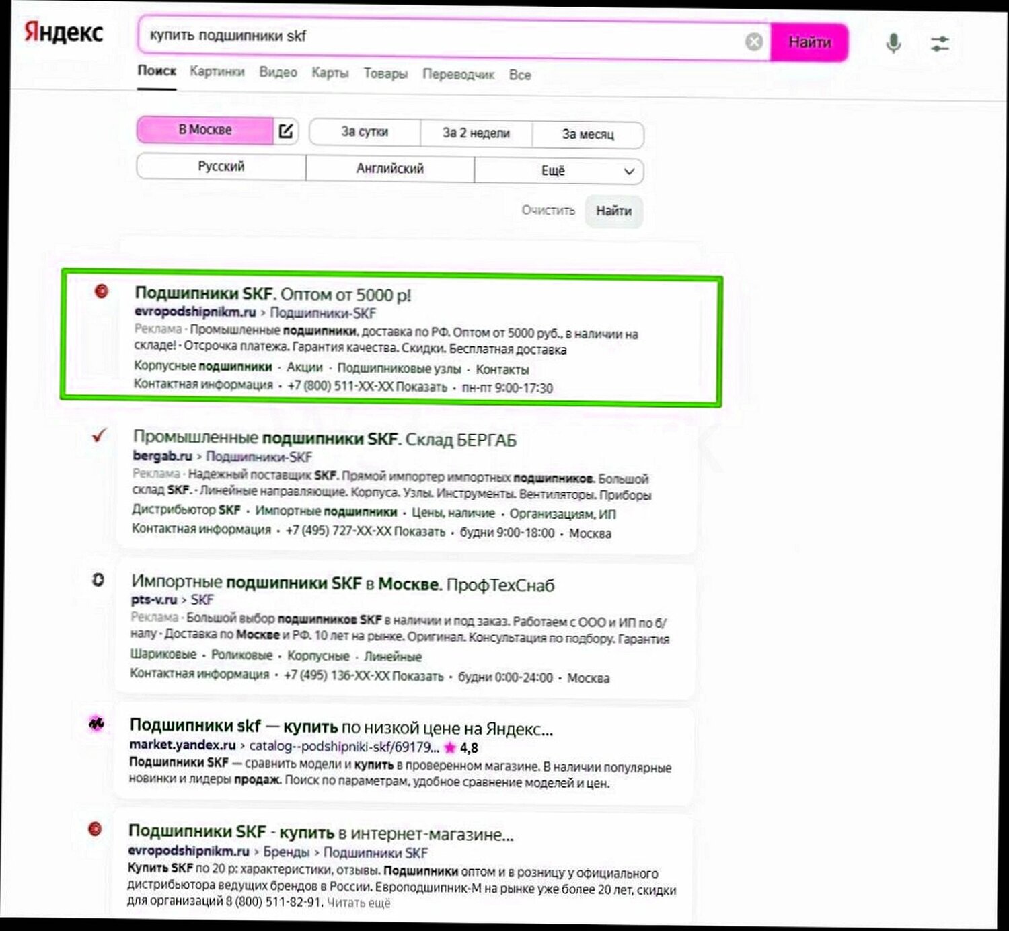Apply filters with the grey Найти button
Viewport: 1009px width, 931px height.
click(613, 211)
